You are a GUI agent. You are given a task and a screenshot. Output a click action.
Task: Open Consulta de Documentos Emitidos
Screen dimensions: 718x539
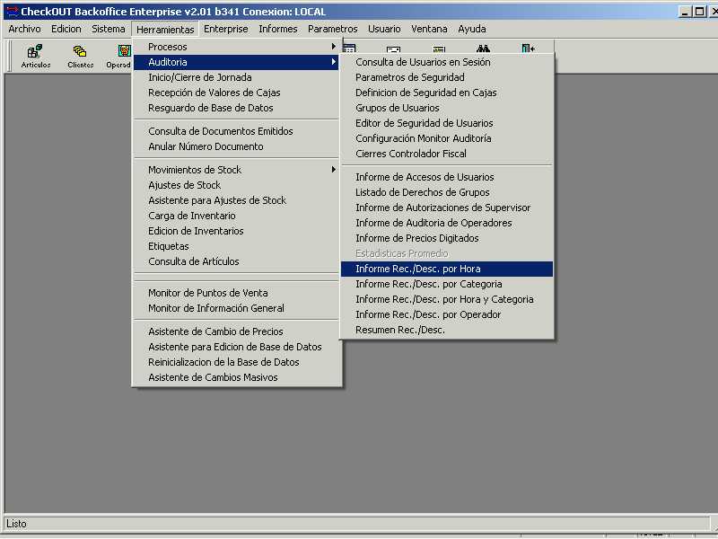tap(236, 131)
